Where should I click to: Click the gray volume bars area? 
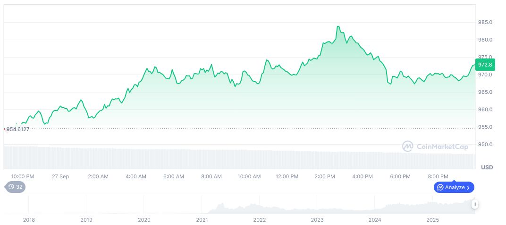[x=236, y=159]
